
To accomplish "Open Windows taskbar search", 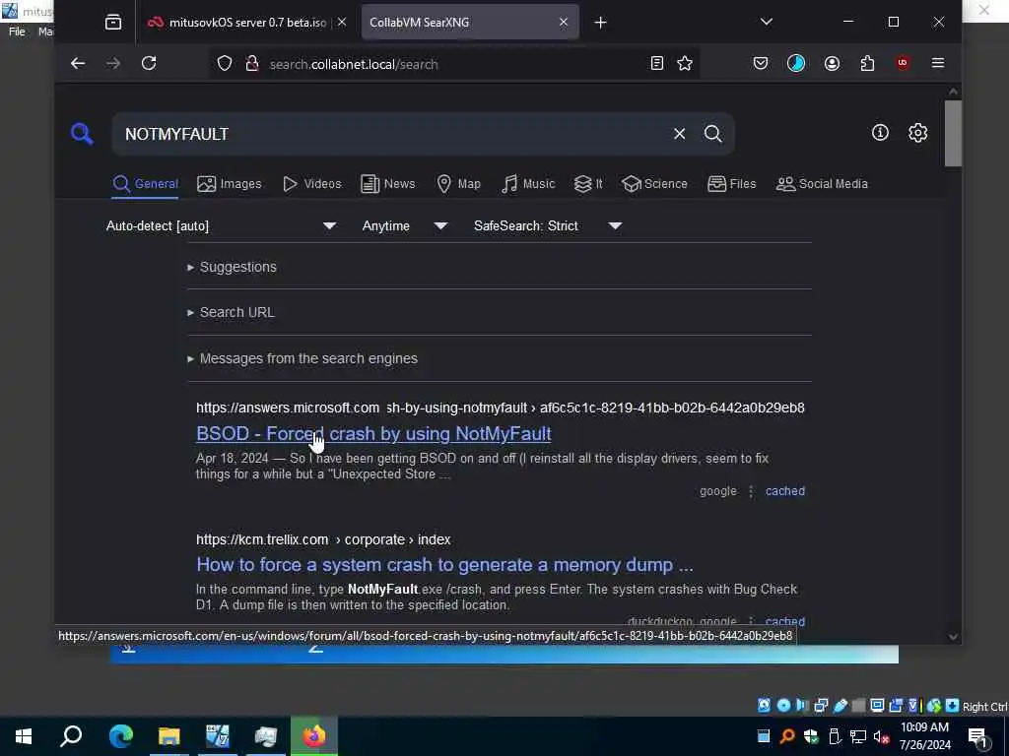I will point(71,736).
